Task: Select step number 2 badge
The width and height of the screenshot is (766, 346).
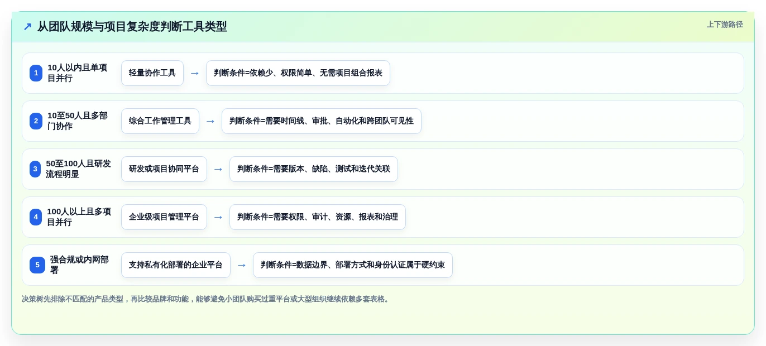Action: pos(36,121)
